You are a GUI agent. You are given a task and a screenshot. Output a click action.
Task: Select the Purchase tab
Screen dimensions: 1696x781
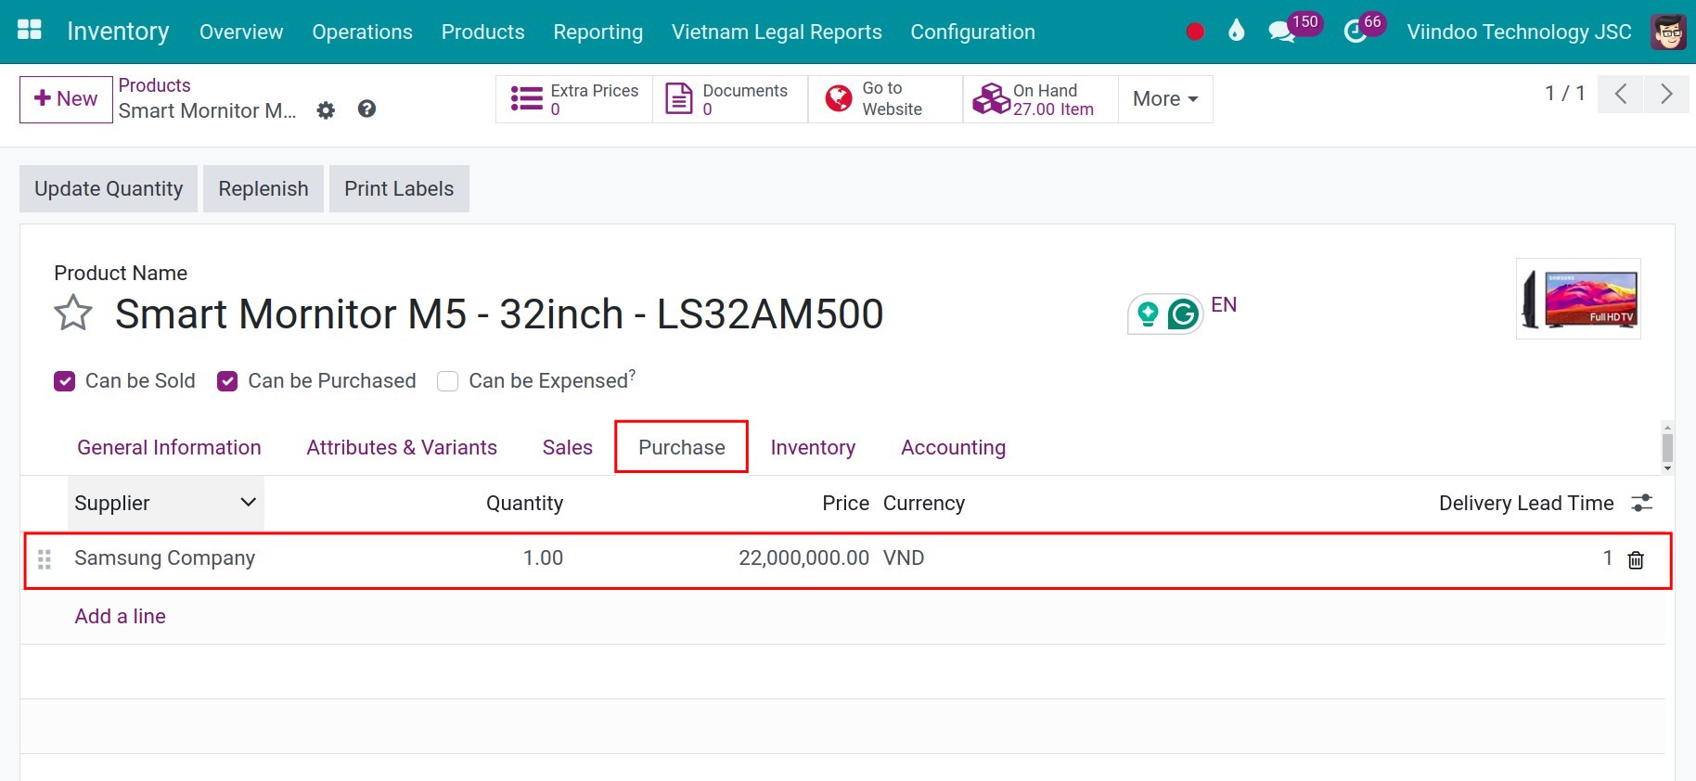coord(681,447)
